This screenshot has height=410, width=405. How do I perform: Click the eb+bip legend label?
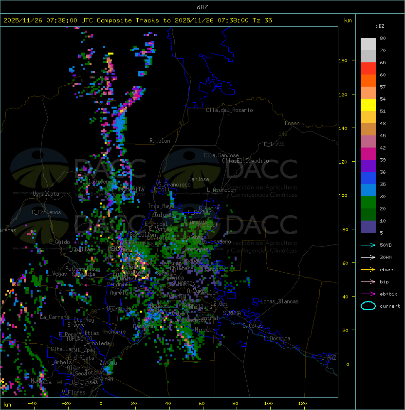388,294
